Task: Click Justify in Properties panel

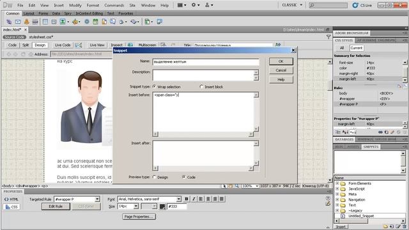Action: coord(222,199)
